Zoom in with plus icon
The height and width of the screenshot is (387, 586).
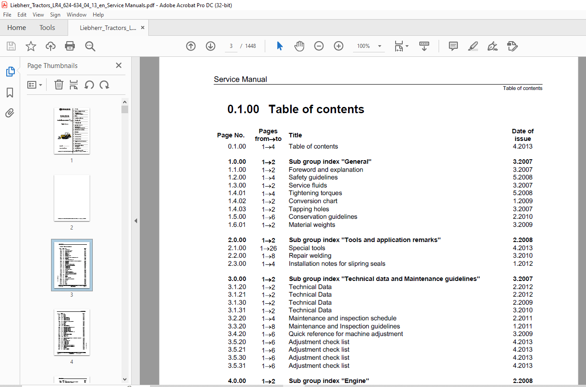[x=339, y=46]
